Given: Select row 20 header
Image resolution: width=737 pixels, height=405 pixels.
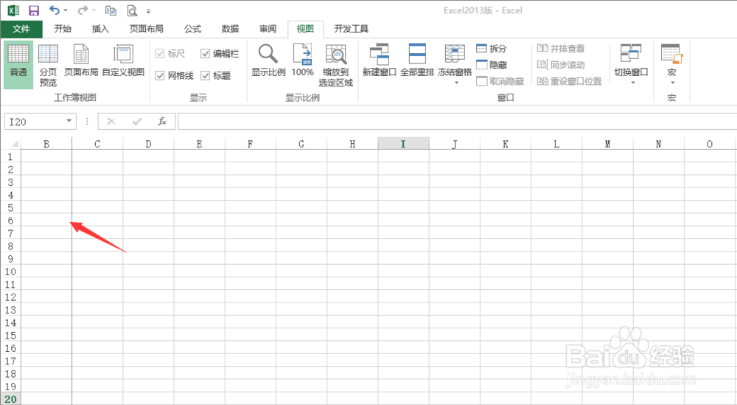Looking at the screenshot, I should coord(10,399).
